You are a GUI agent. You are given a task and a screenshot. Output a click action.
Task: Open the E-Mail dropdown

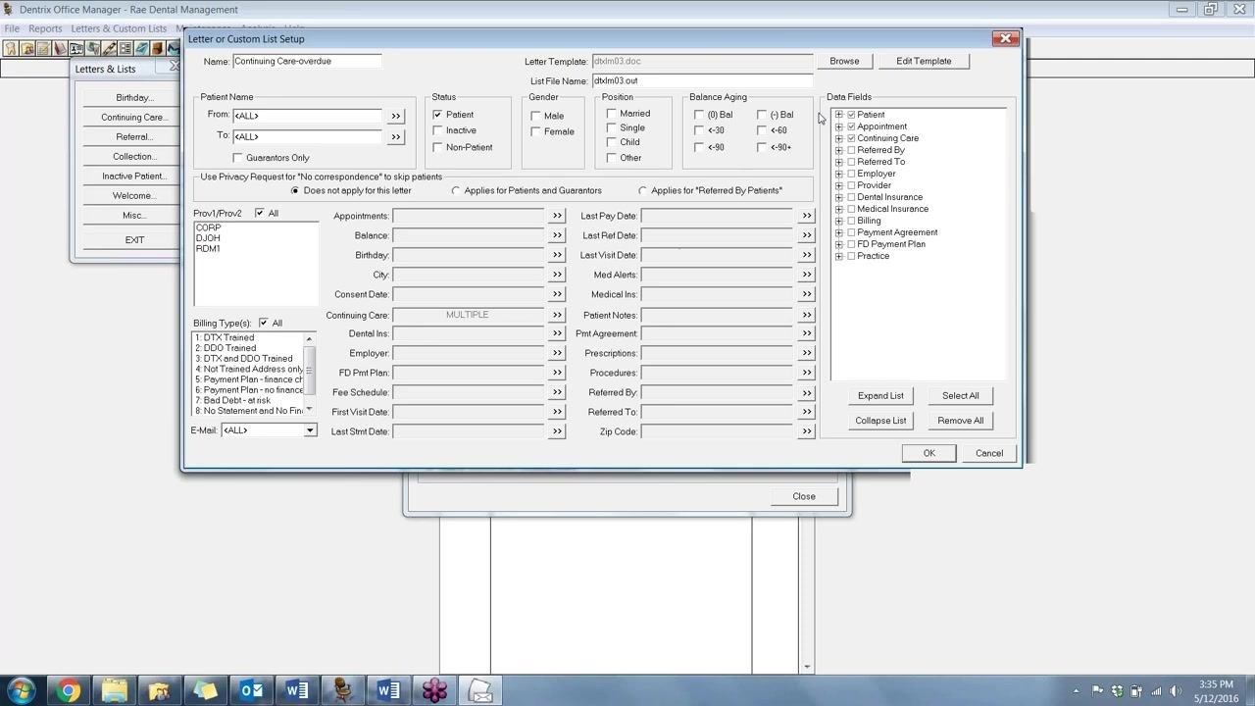point(310,430)
